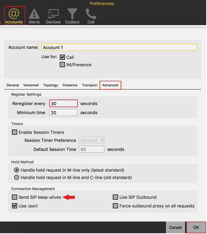This screenshot has width=207, height=234.
Task: Open the Voicemail tab
Action: [x=31, y=85]
